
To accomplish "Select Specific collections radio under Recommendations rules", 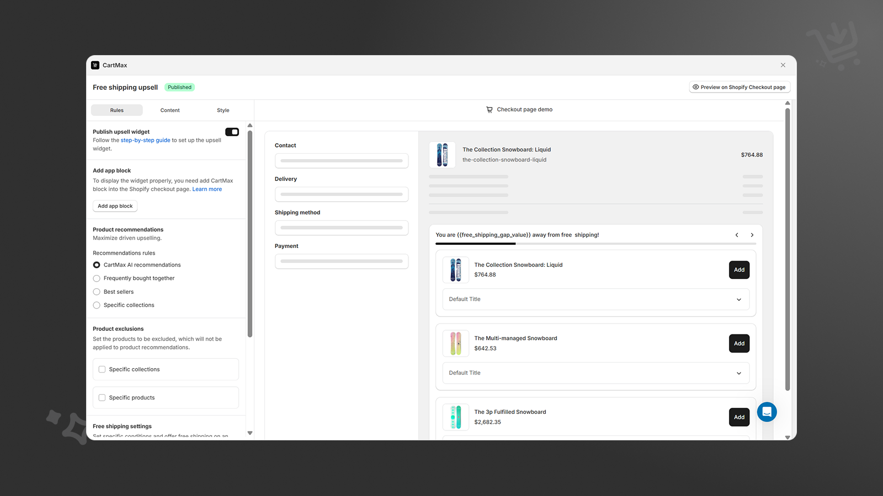I will coord(97,305).
